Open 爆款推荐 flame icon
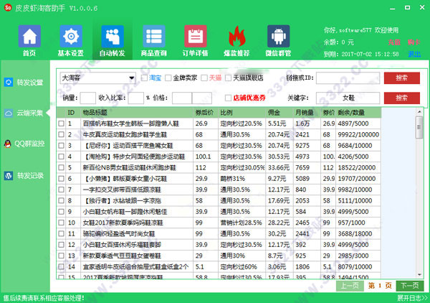 pos(237,36)
